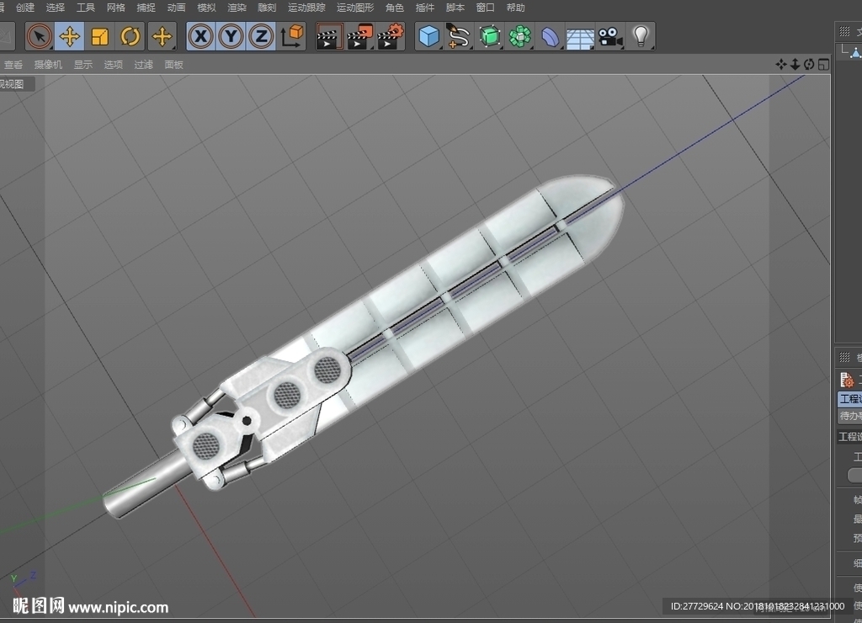Toggle the viewport maximize layout icon

point(823,64)
